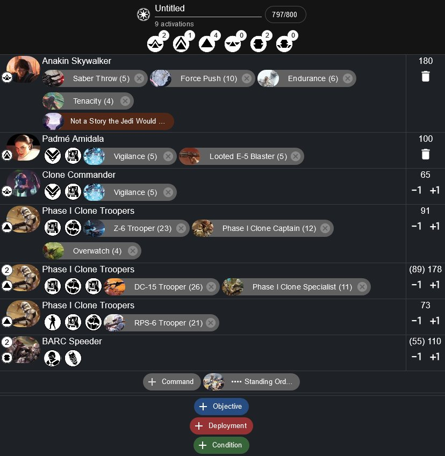Viewport: 445px width, 456px height.
Task: Add one more DC-15 Phase I Clone Troopers unit
Action: (435, 285)
